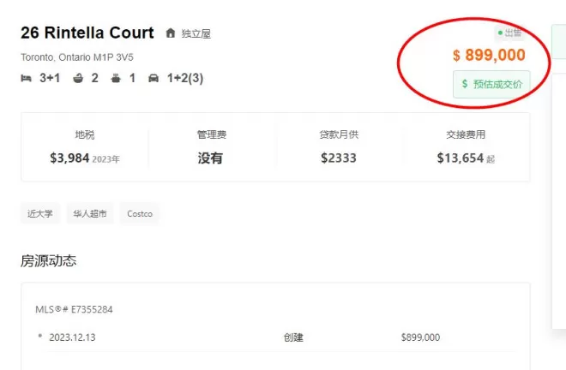This screenshot has height=370, width=566.
Task: Click the car garage parking icon
Action: (x=154, y=78)
